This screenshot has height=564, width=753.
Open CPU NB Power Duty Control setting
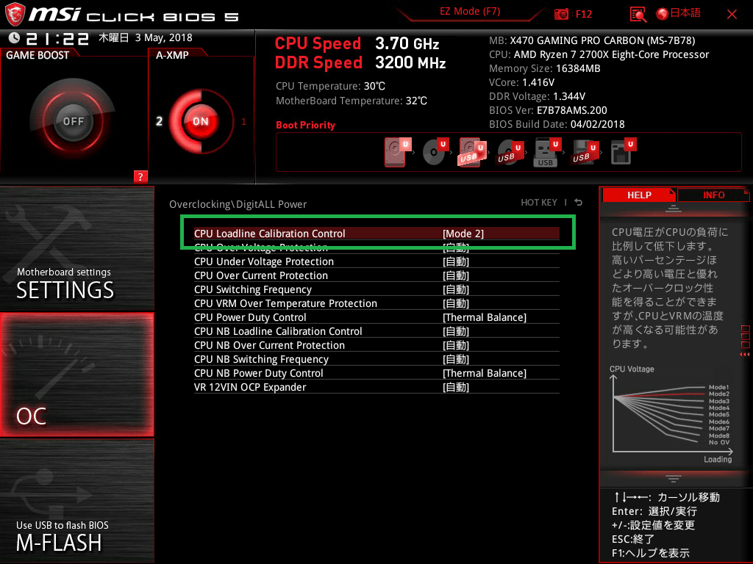click(x=376, y=372)
